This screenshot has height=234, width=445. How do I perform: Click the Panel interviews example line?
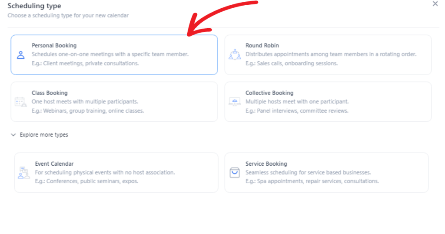pos(297,111)
